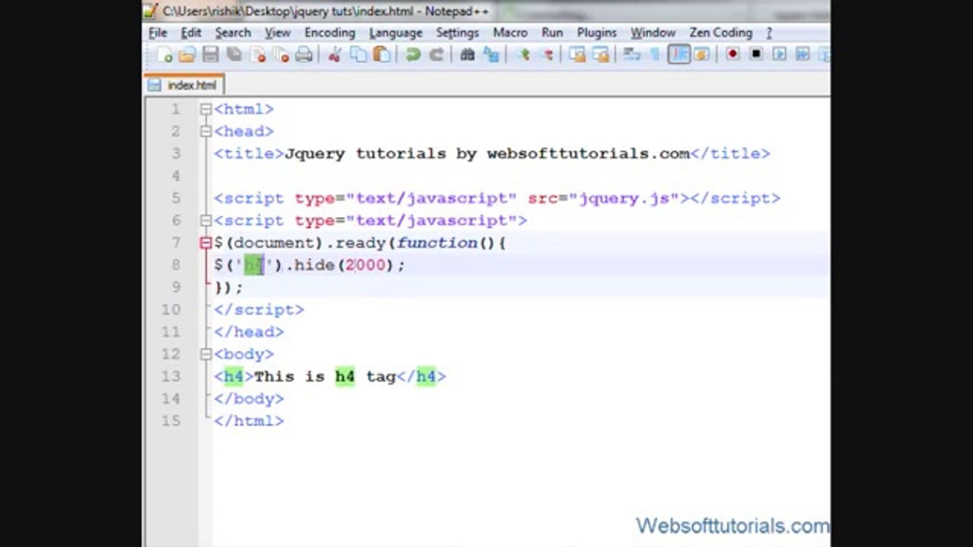Create a new file with the New icon
The width and height of the screenshot is (973, 547).
pyautogui.click(x=164, y=55)
